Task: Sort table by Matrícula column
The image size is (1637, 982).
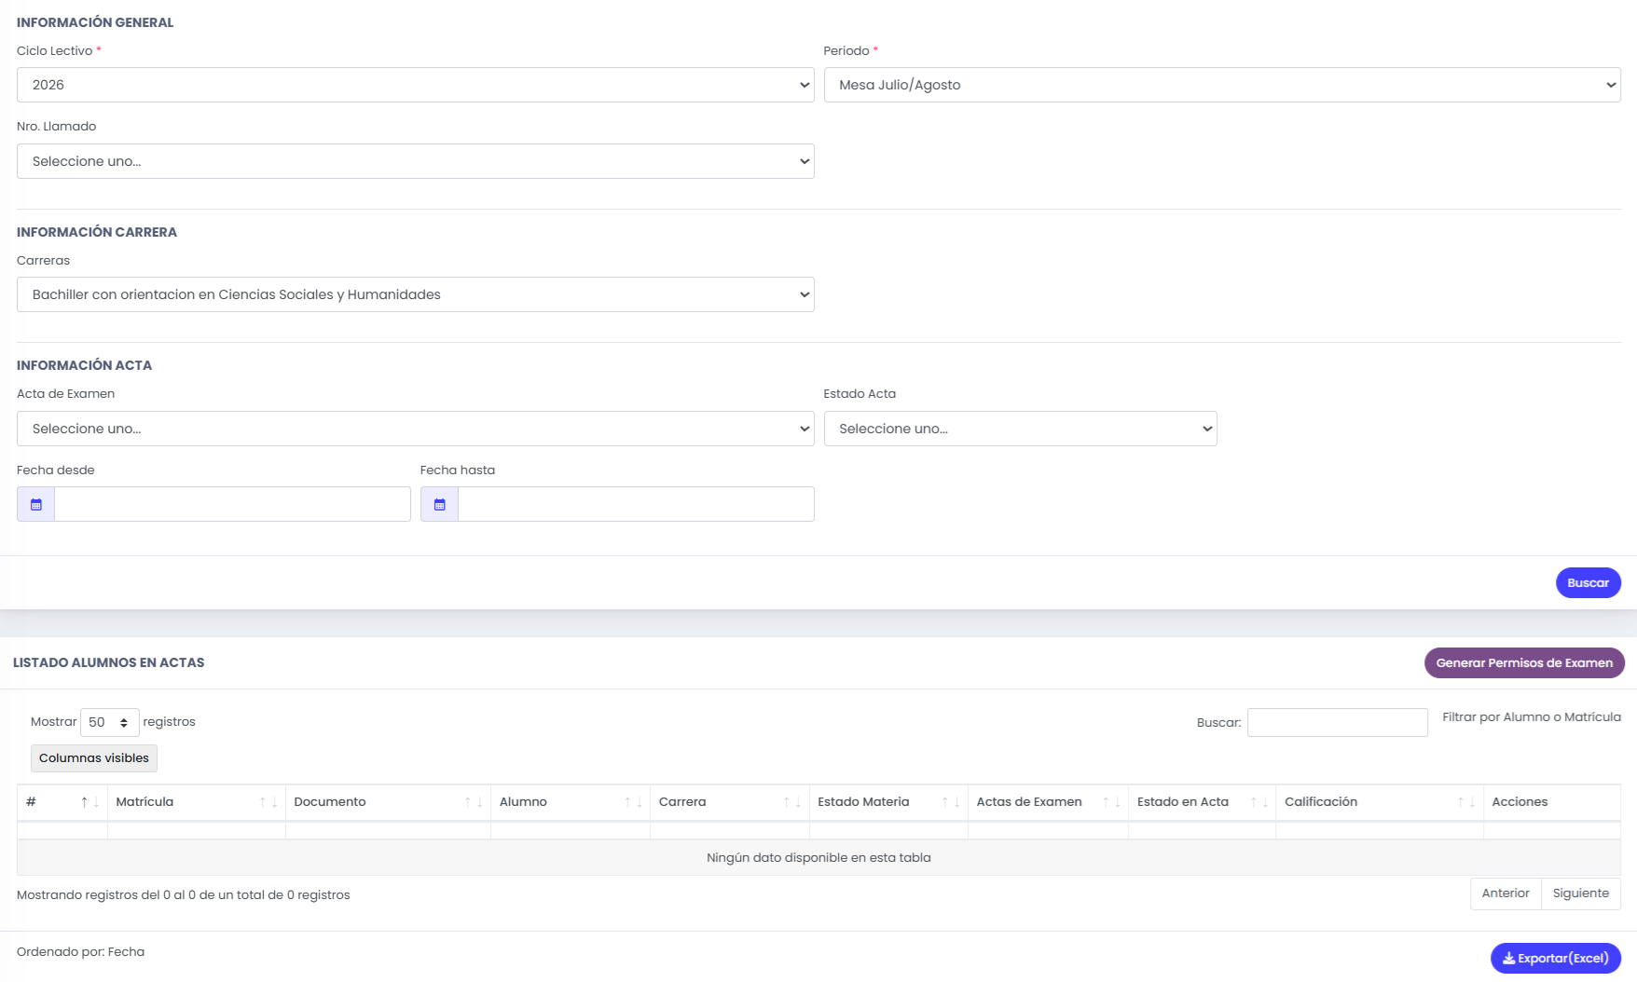Action: pyautogui.click(x=197, y=802)
